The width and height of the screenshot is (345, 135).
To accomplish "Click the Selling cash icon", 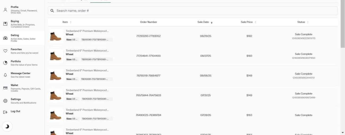I will pyautogui.click(x=5, y=38).
